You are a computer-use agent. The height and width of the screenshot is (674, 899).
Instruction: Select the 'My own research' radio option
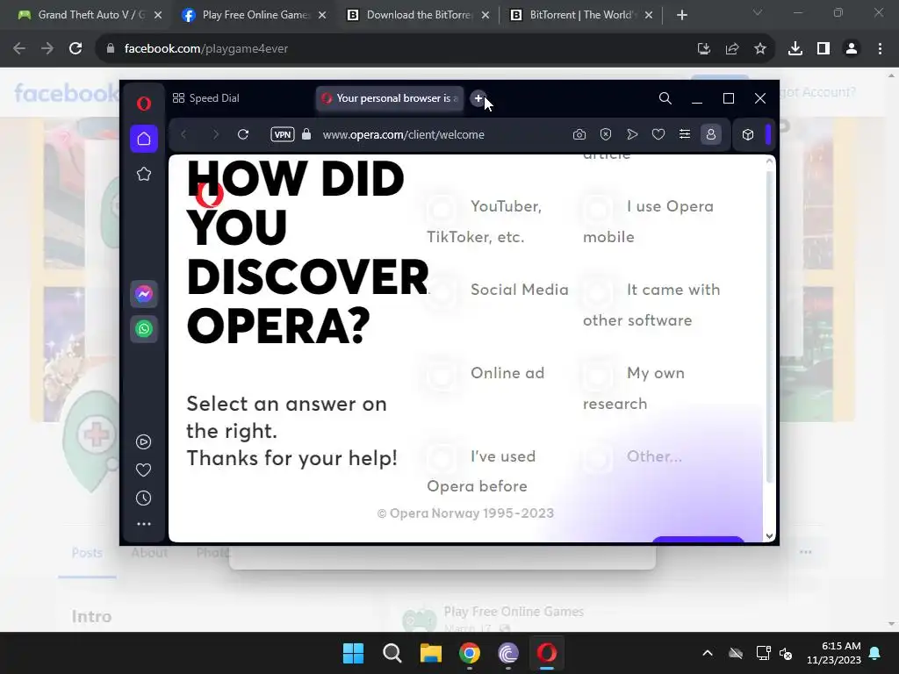[x=597, y=376]
